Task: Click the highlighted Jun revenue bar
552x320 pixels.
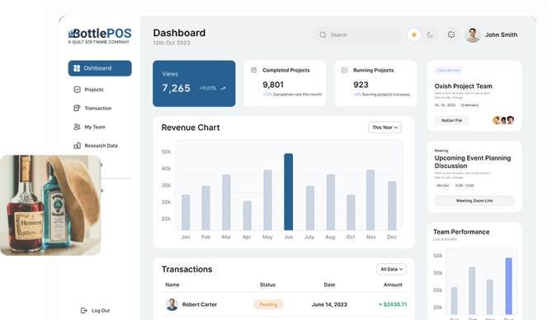Action: click(288, 192)
